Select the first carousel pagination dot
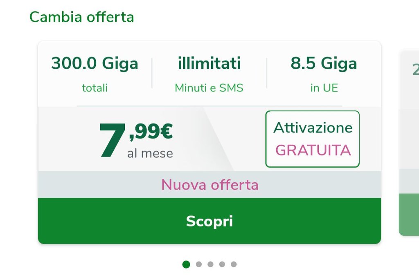The image size is (419, 280). pyautogui.click(x=186, y=264)
